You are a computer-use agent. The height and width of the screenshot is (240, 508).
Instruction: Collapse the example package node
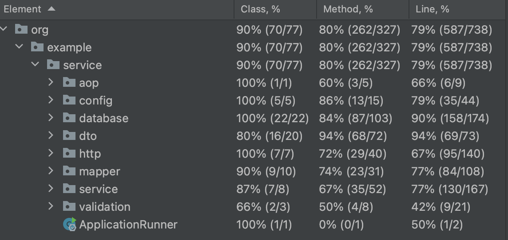[19, 47]
